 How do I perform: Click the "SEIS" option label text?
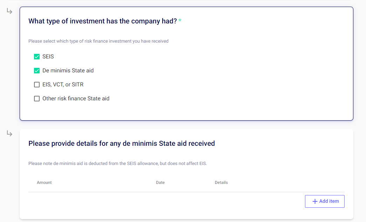point(48,57)
